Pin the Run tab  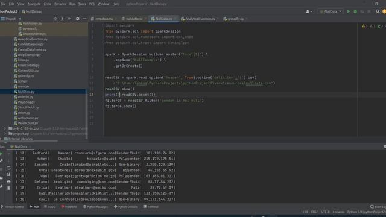pyautogui.click(x=1, y=187)
